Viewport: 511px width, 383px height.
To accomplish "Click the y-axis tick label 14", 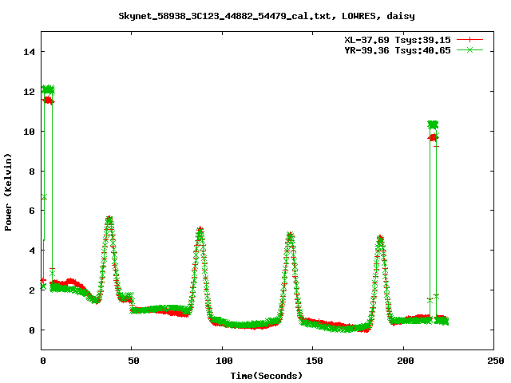I will click(x=30, y=52).
